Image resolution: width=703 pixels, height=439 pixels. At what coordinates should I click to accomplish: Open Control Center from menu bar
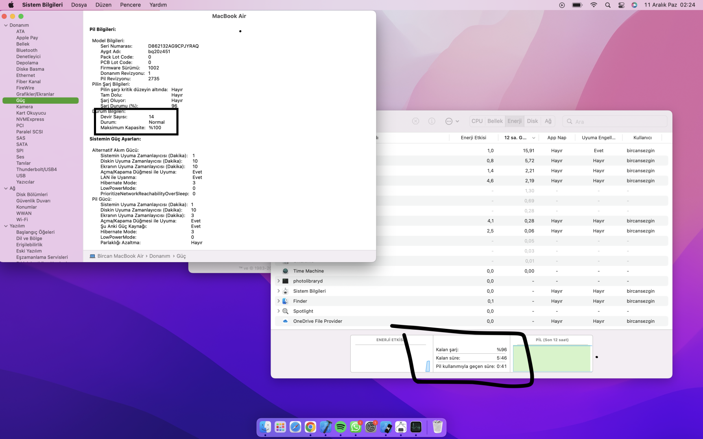[621, 5]
